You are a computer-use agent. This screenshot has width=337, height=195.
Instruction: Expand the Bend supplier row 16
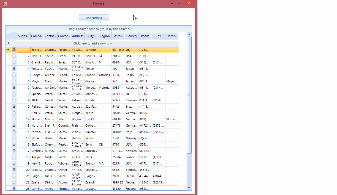pyautogui.click(x=14, y=144)
